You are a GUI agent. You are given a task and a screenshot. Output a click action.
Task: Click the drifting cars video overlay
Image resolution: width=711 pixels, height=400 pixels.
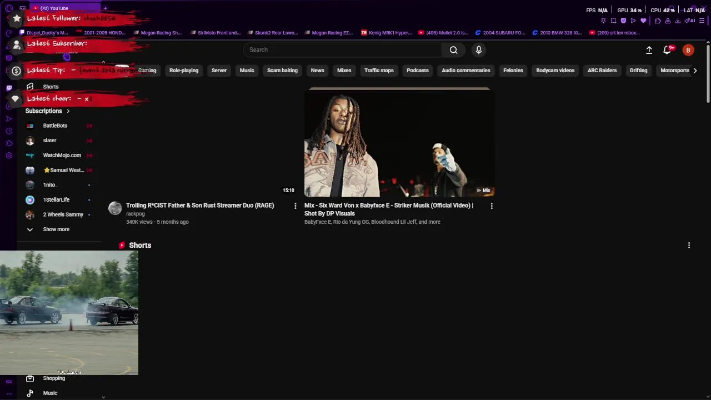(x=69, y=313)
